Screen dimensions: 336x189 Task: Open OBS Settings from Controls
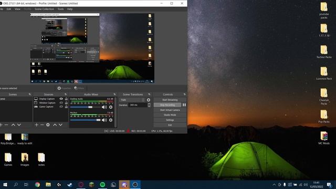click(x=170, y=120)
